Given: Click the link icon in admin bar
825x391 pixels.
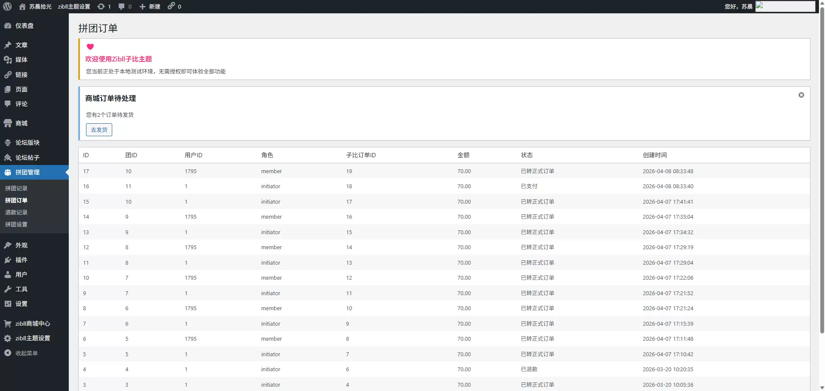Looking at the screenshot, I should pyautogui.click(x=171, y=6).
